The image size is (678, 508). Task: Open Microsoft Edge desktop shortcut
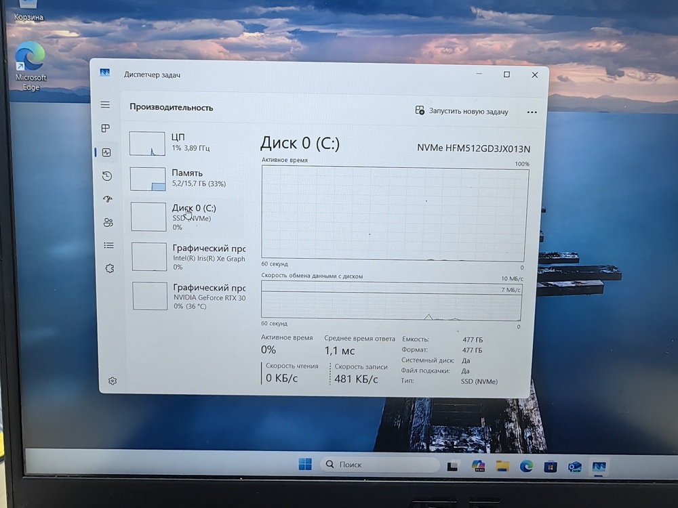31,66
